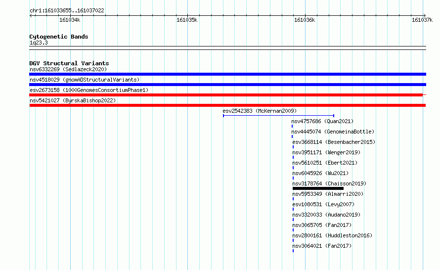Click the 161037k ruler tick label
The image size is (440, 270).
pyautogui.click(x=422, y=20)
